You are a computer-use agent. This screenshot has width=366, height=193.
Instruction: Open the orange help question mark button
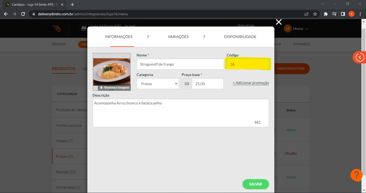point(357,175)
